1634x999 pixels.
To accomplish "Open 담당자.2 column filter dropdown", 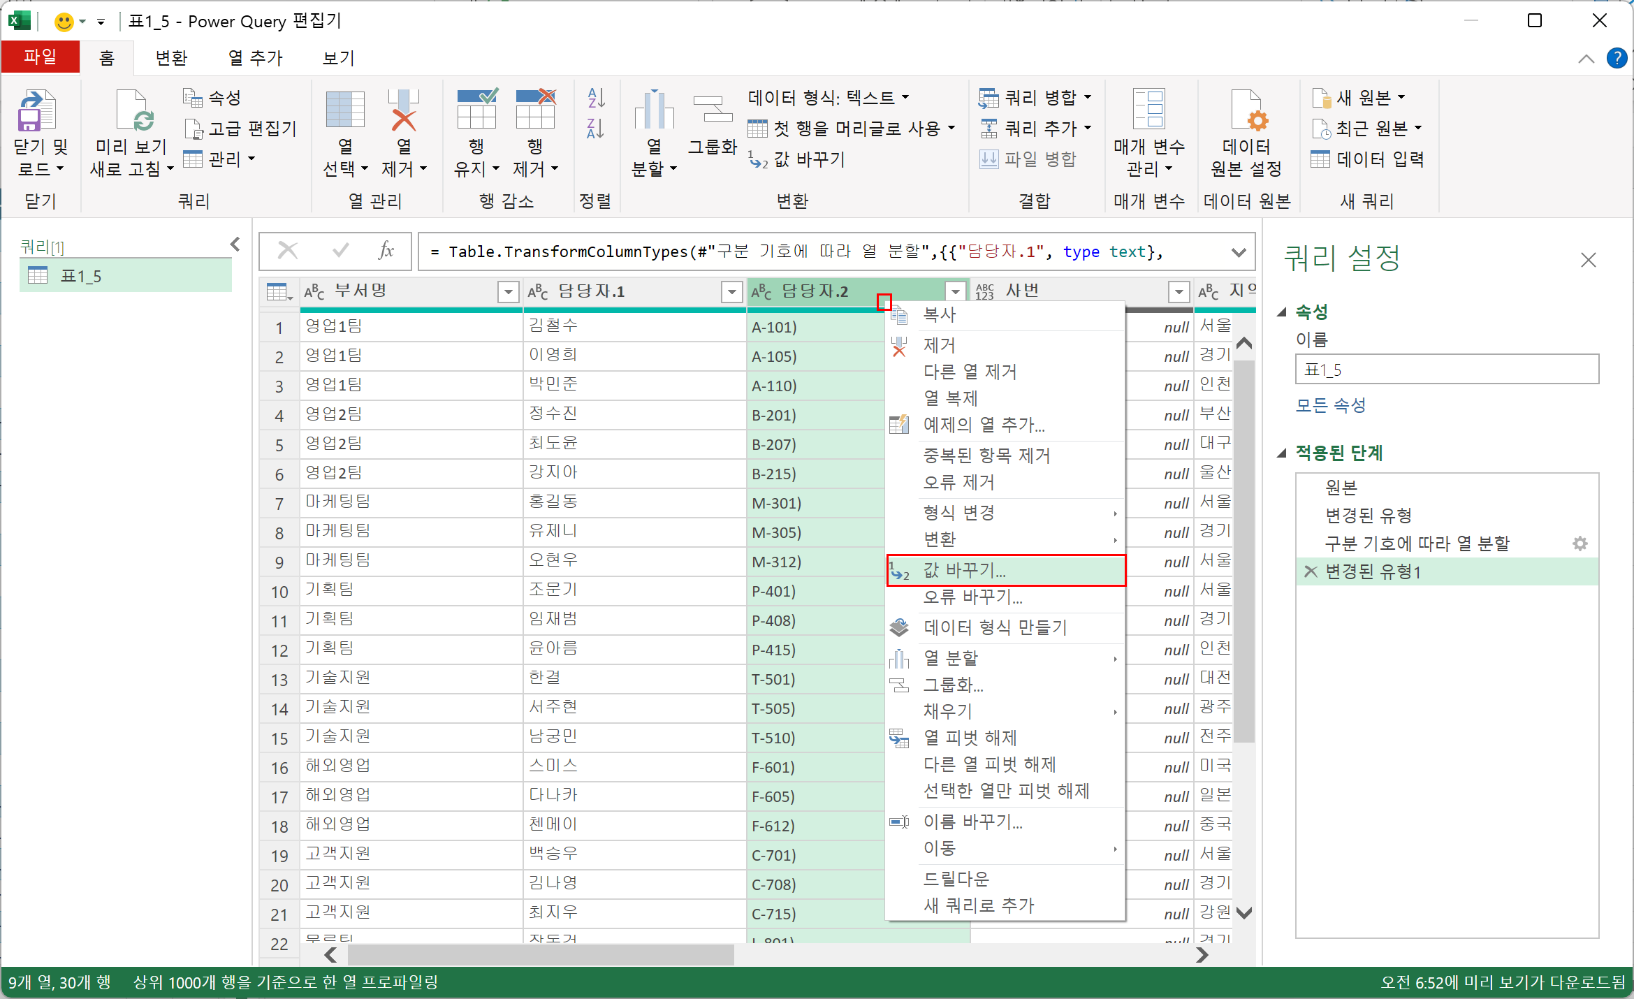I will [955, 291].
